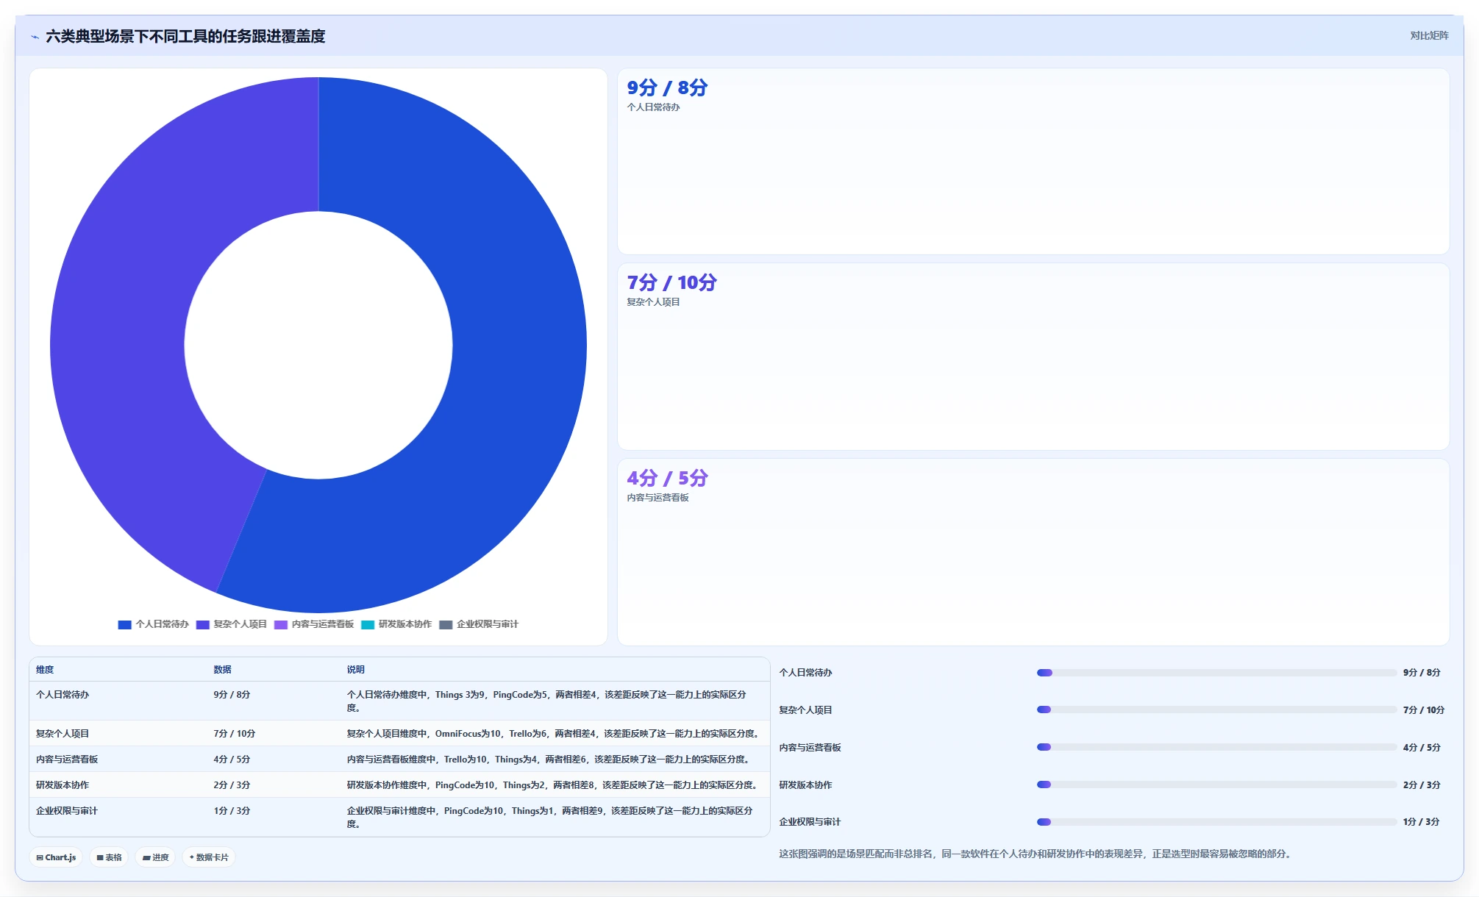Toggle the 研发版本协作 legend item
This screenshot has width=1479, height=897.
point(396,624)
